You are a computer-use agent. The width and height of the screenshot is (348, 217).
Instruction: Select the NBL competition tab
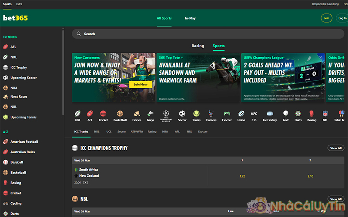97,132
